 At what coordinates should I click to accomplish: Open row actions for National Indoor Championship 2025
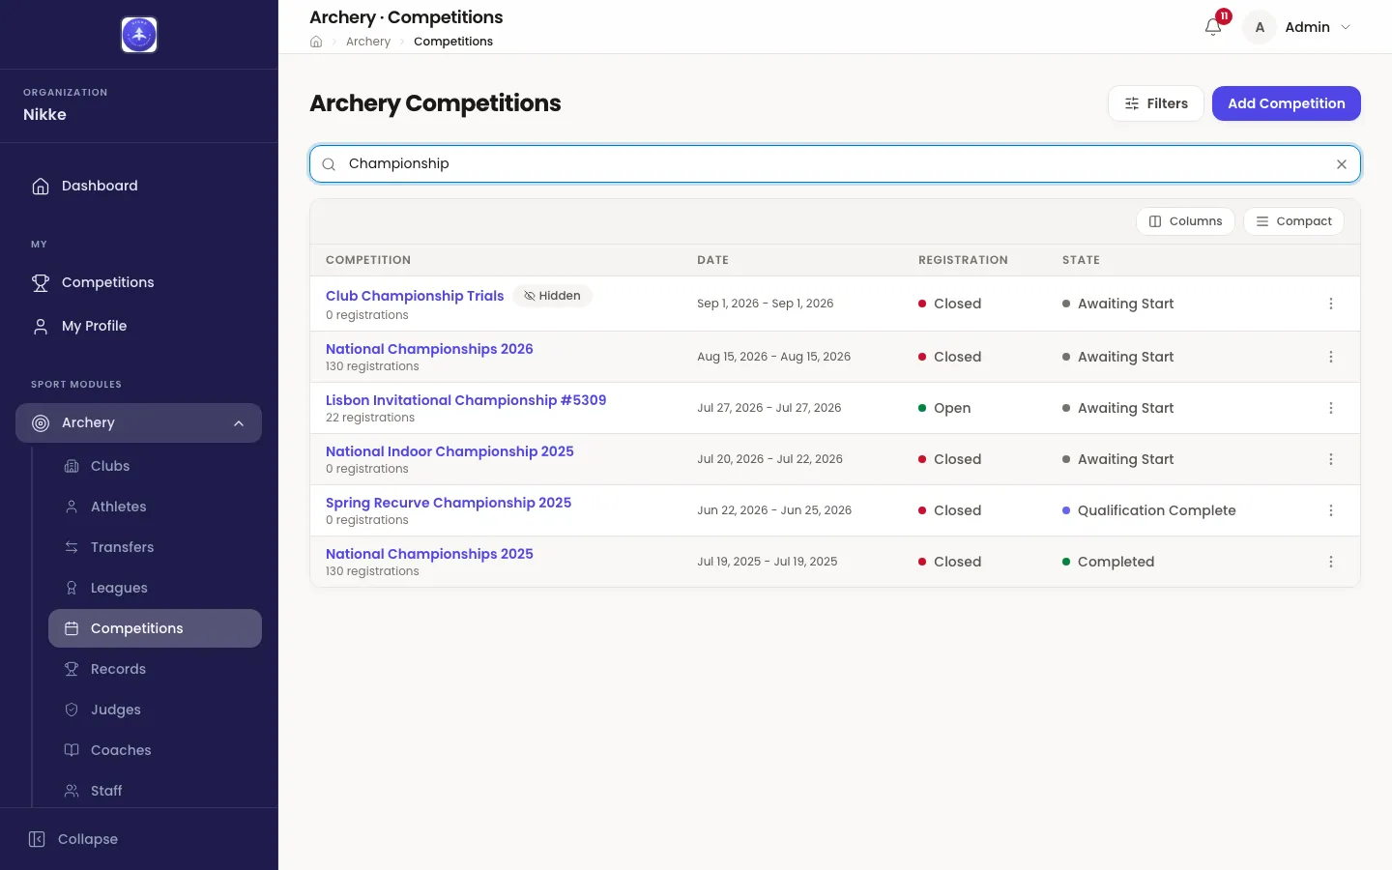pos(1331,459)
